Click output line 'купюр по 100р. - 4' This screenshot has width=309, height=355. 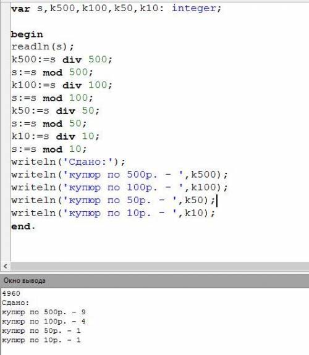(44, 321)
